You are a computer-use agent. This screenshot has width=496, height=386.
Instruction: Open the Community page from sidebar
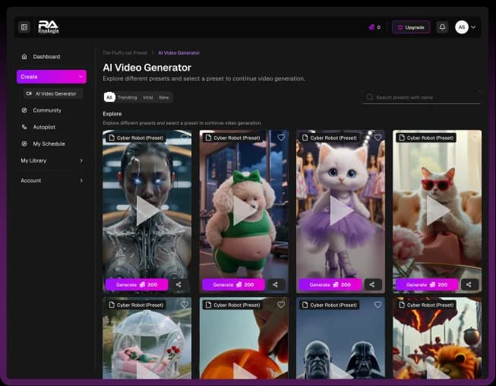tap(46, 110)
